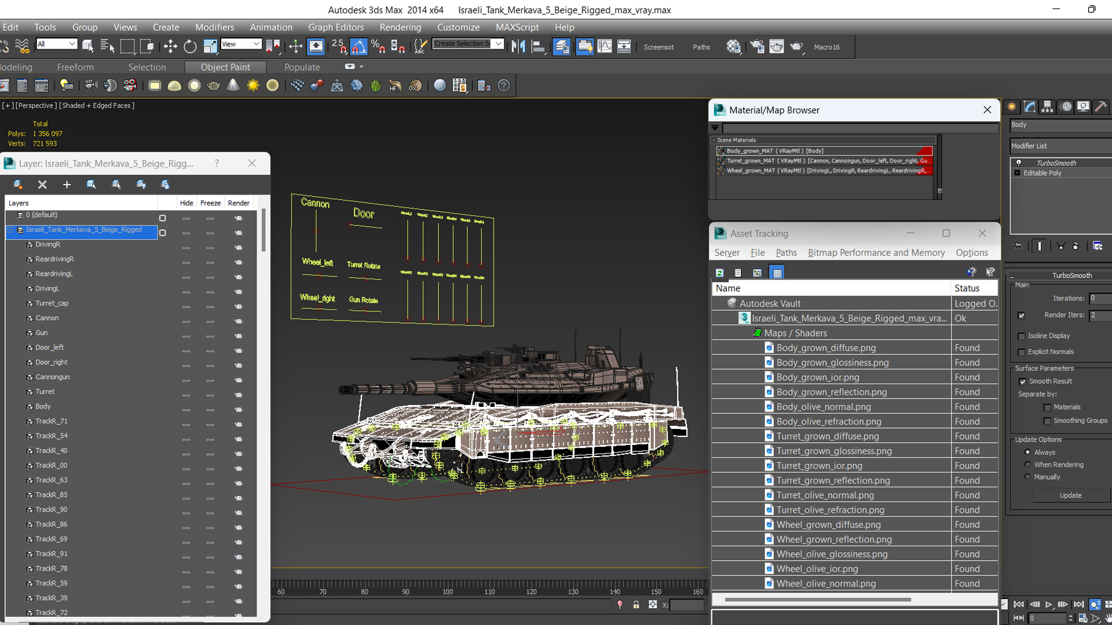Toggle the Isoline Display checkbox
This screenshot has width=1112, height=625.
pos(1022,336)
